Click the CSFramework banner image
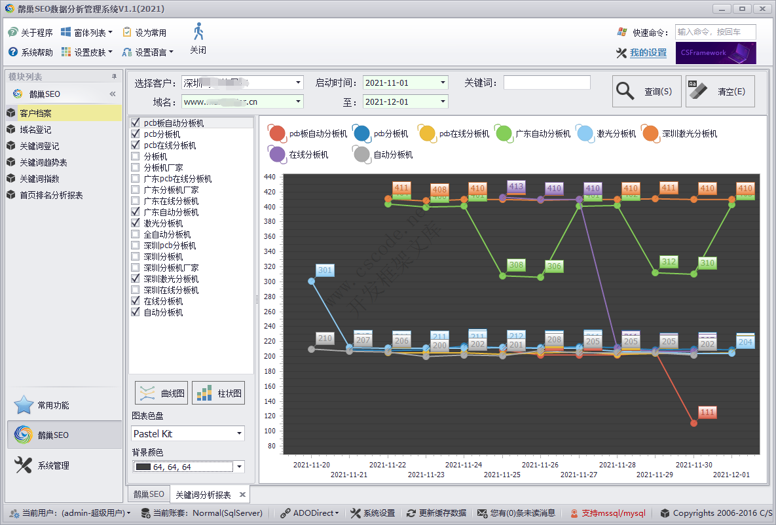 point(716,53)
